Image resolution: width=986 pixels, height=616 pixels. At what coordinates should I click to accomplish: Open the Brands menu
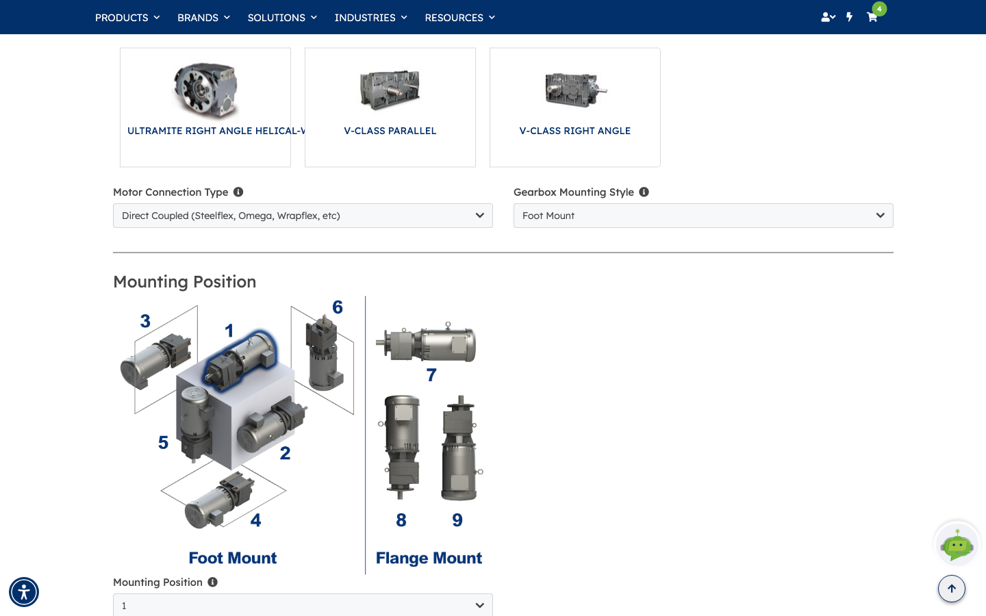click(x=203, y=18)
